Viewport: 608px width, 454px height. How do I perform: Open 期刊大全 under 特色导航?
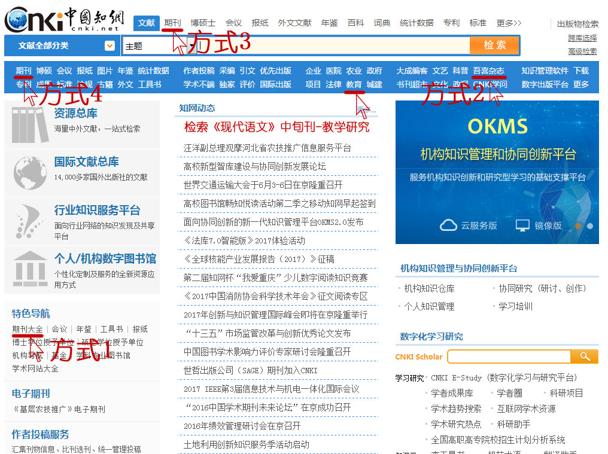pyautogui.click(x=28, y=329)
